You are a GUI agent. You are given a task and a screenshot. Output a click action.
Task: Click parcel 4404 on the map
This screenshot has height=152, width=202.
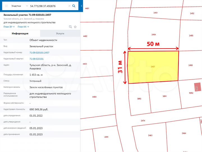pos(94,97)
